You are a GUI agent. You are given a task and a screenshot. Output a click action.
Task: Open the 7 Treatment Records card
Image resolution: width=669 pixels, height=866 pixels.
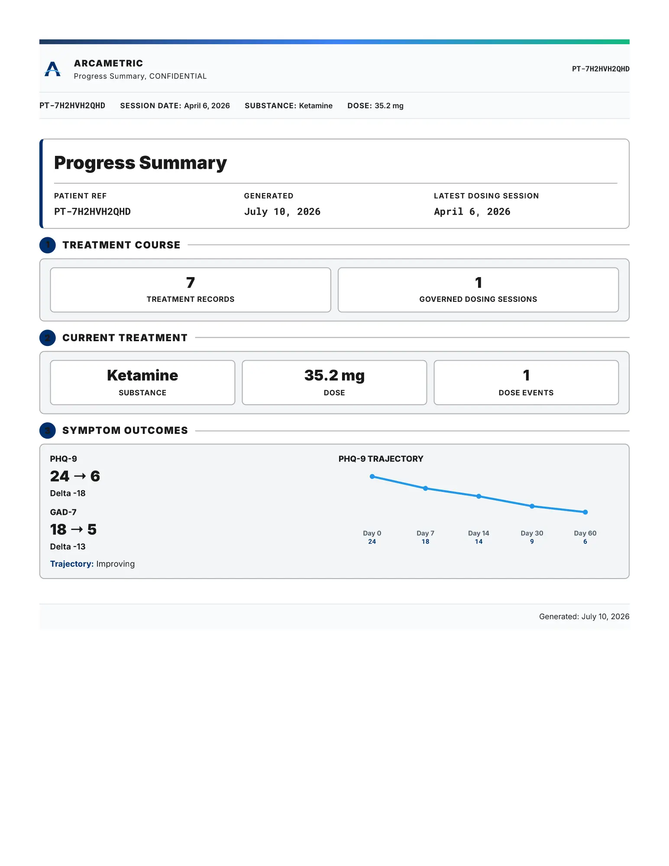pos(191,290)
